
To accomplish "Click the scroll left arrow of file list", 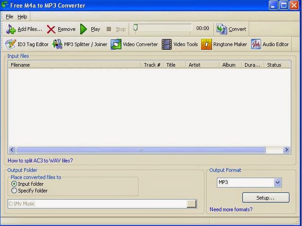I will click(x=12, y=149).
